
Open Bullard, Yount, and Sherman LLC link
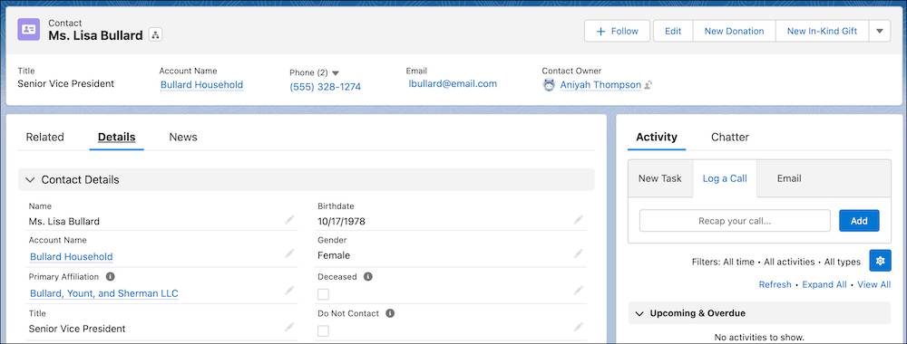pyautogui.click(x=104, y=293)
